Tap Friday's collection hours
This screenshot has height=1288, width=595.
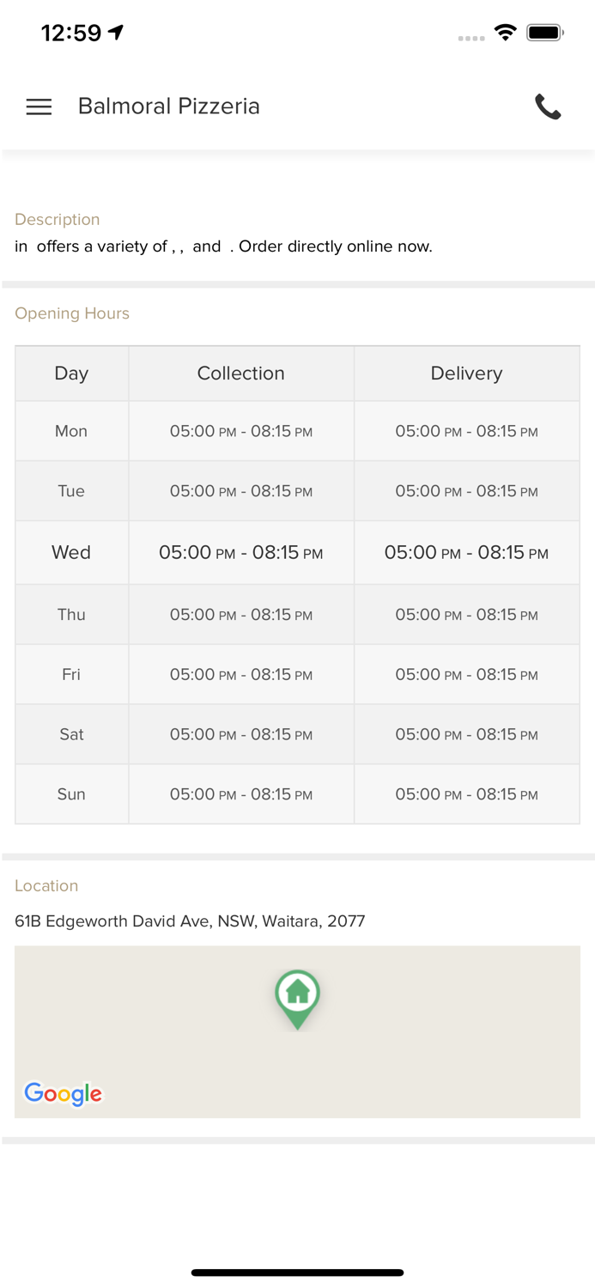[240, 675]
